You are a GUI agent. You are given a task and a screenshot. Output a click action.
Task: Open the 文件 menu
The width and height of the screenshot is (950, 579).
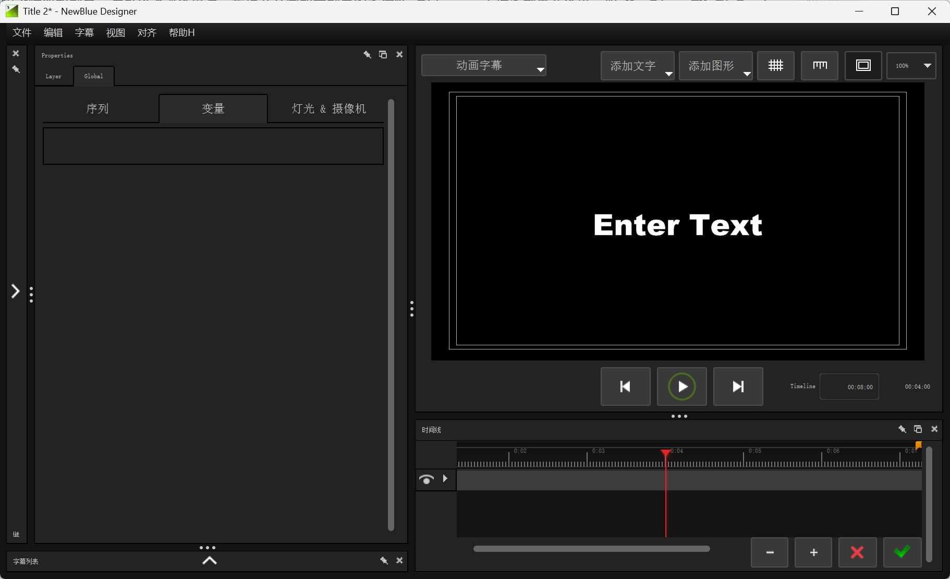[22, 32]
